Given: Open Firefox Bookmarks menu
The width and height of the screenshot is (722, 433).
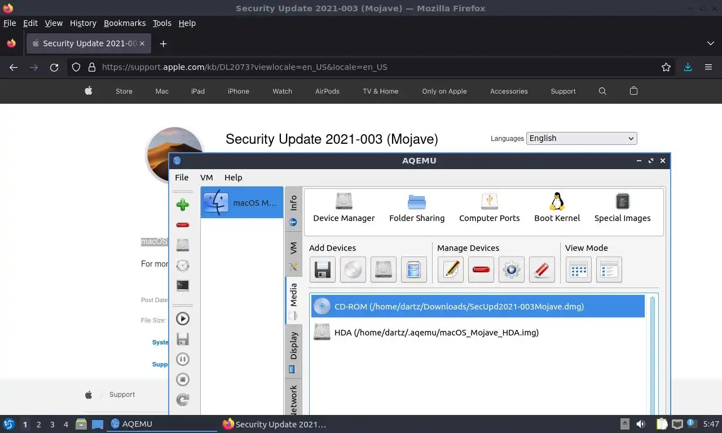Looking at the screenshot, I should [125, 23].
